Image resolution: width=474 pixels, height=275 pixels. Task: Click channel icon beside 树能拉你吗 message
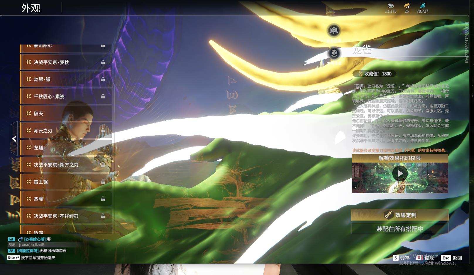(11, 251)
